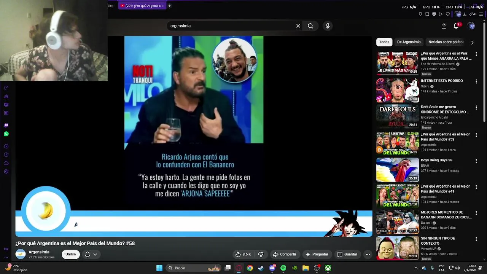Open the Argensimia channel name link
Viewport: 487px width, 274px height.
(x=39, y=252)
